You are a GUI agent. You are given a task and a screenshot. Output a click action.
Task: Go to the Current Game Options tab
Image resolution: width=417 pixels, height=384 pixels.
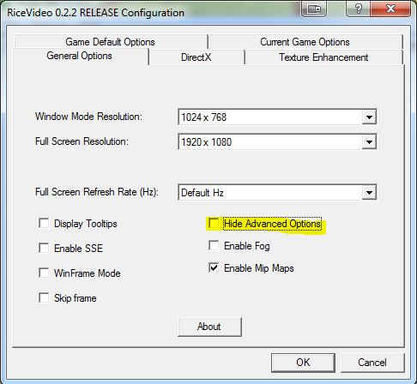click(x=305, y=42)
